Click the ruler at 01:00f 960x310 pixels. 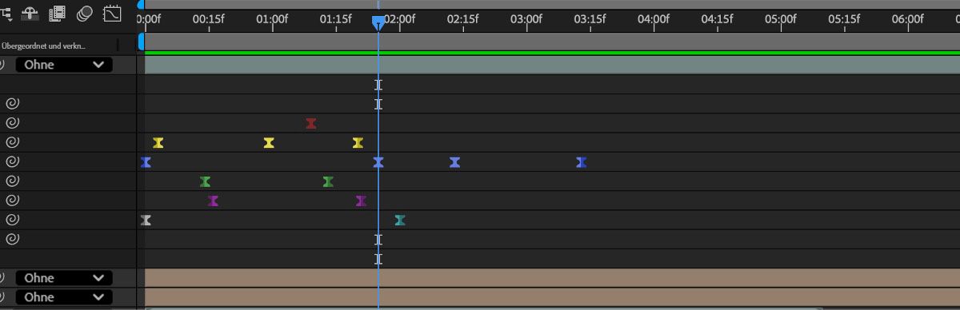coord(273,18)
